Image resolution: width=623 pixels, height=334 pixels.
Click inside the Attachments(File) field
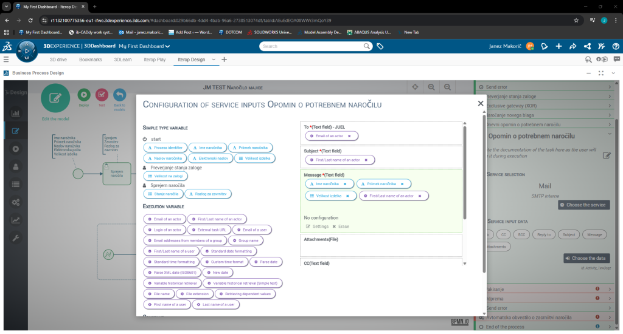(381, 249)
